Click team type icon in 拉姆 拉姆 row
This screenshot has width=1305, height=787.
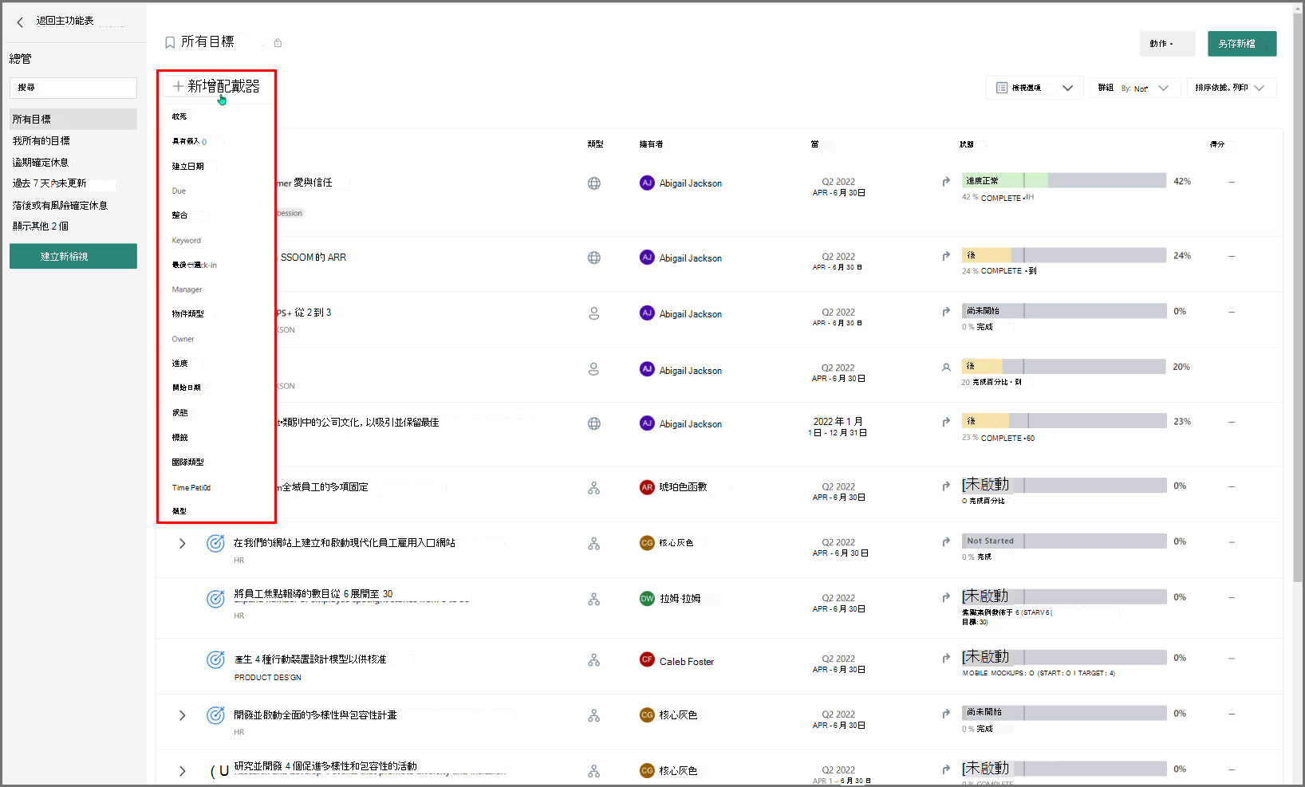(x=594, y=599)
